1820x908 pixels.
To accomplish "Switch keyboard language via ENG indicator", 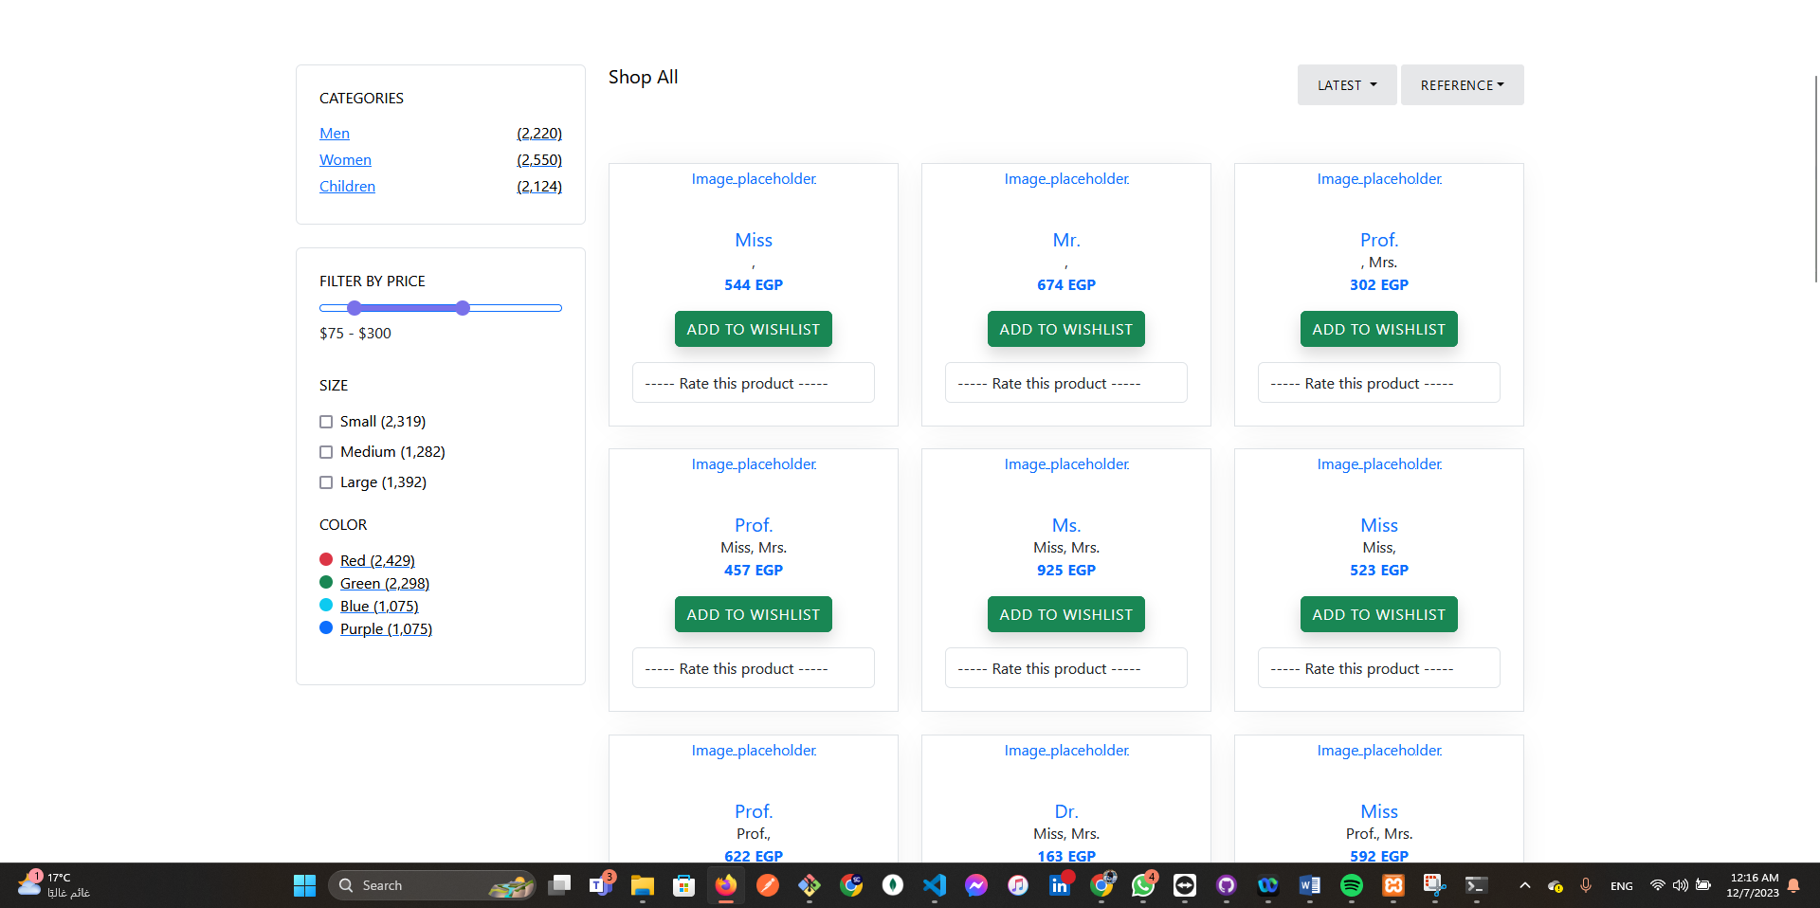I will [x=1621, y=887].
